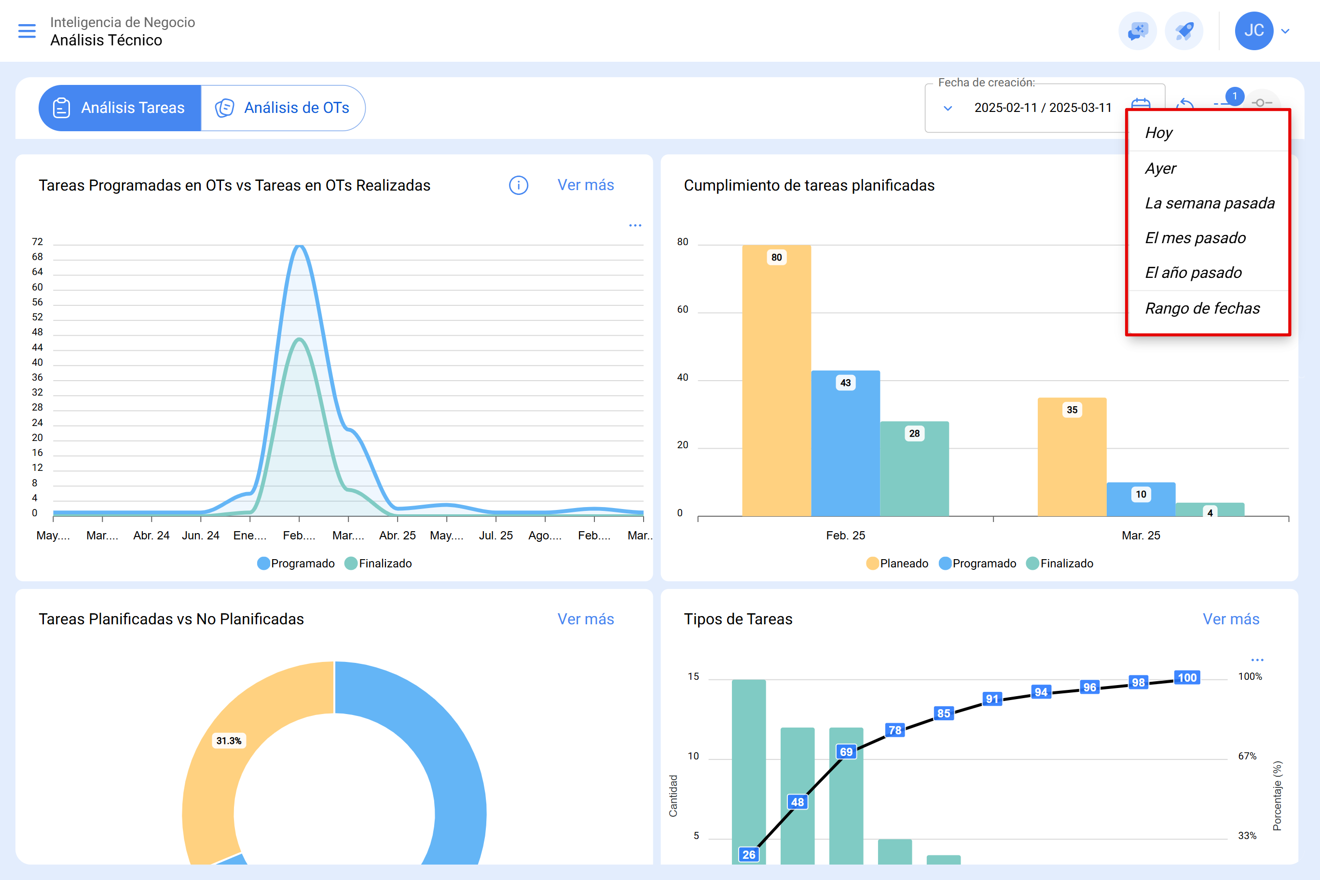Toggle Planeado legend in bar chart
The width and height of the screenshot is (1320, 880).
(897, 564)
